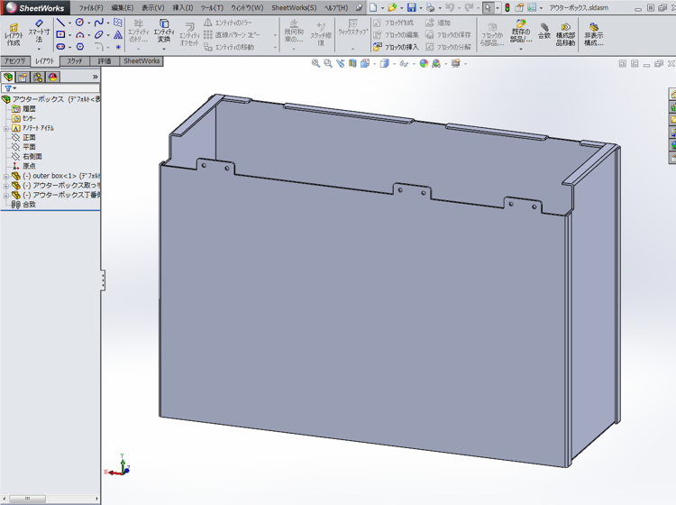Click the New document icon
The height and width of the screenshot is (505, 676).
pyautogui.click(x=373, y=8)
